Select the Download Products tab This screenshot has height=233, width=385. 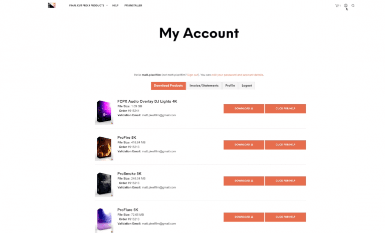(168, 86)
